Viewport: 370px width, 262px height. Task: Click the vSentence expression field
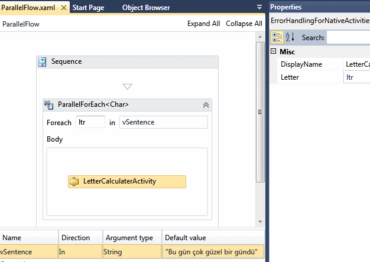[163, 122]
